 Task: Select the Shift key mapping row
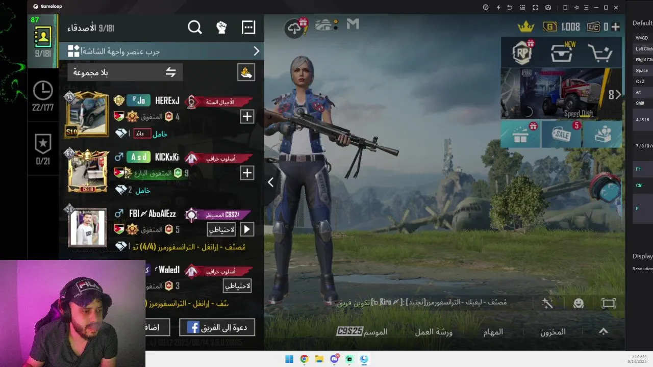point(643,103)
